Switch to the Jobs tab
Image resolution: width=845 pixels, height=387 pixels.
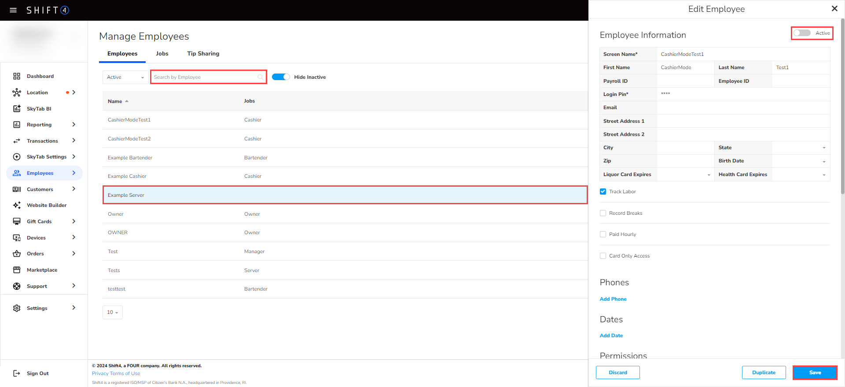click(162, 54)
